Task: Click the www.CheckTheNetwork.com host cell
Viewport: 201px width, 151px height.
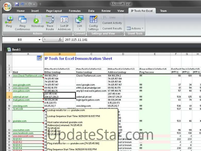Action: [28, 76]
